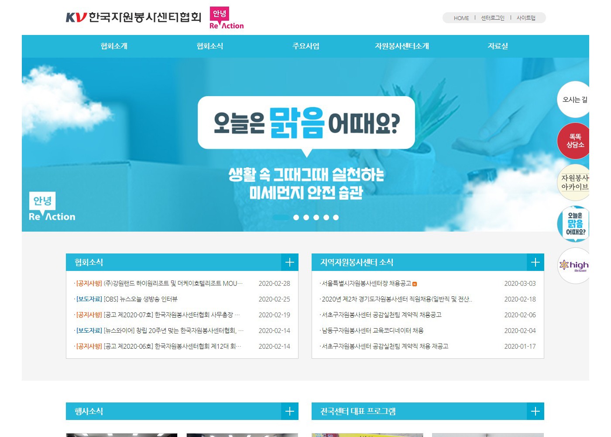The width and height of the screenshot is (611, 437).
Task: Select the last banner slide dot
Action: point(336,217)
